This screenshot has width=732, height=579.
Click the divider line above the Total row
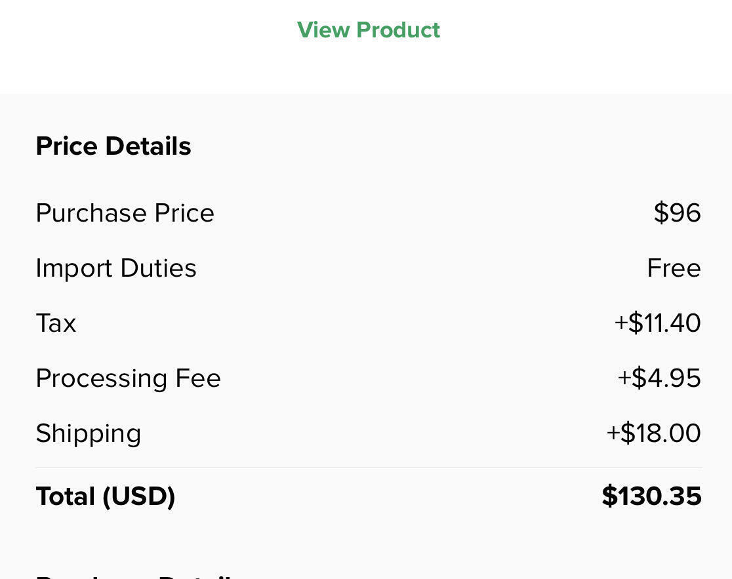pyautogui.click(x=369, y=468)
